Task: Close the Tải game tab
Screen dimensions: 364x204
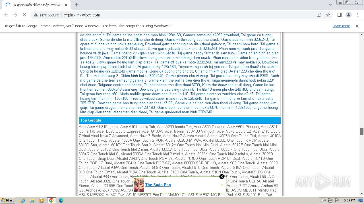Action: click(x=66, y=5)
